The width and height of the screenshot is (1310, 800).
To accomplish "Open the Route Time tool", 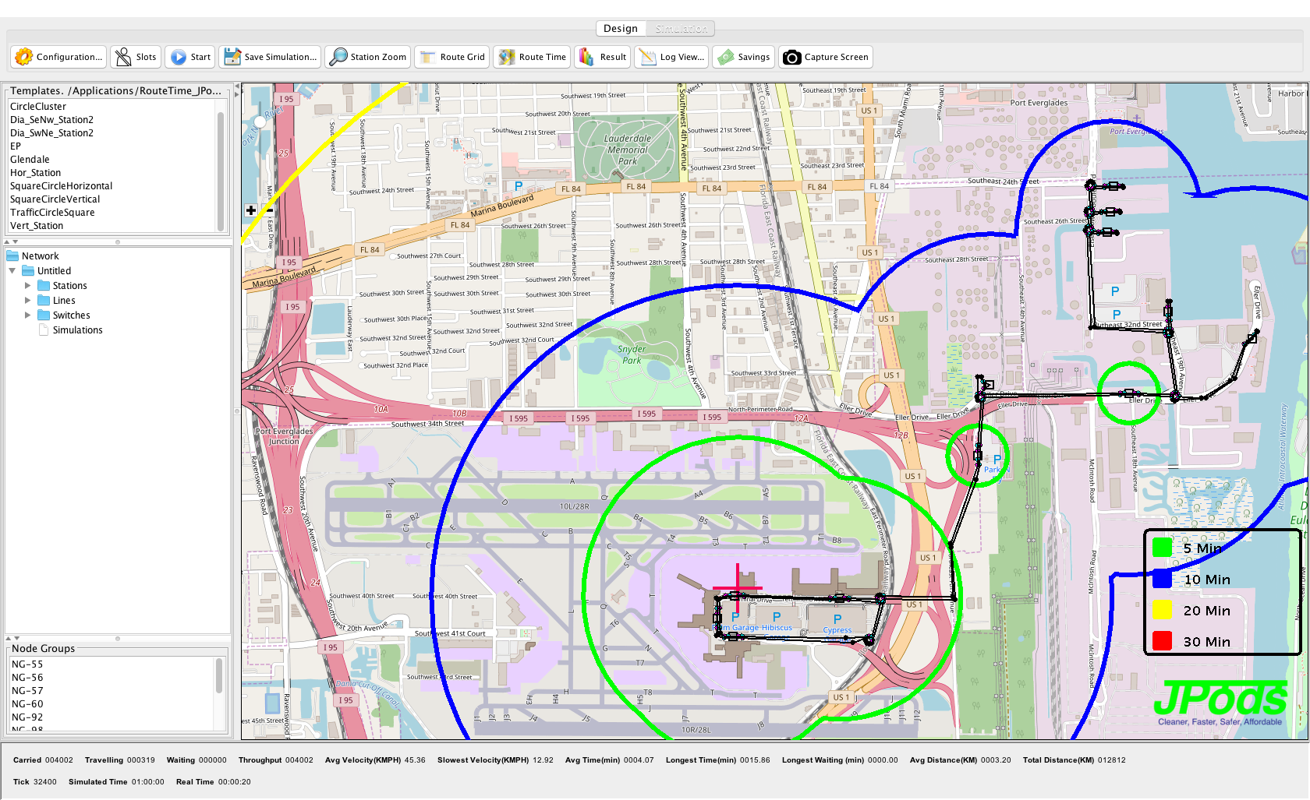I will pos(507,57).
